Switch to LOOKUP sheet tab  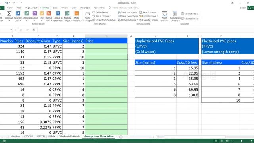click(28, 137)
